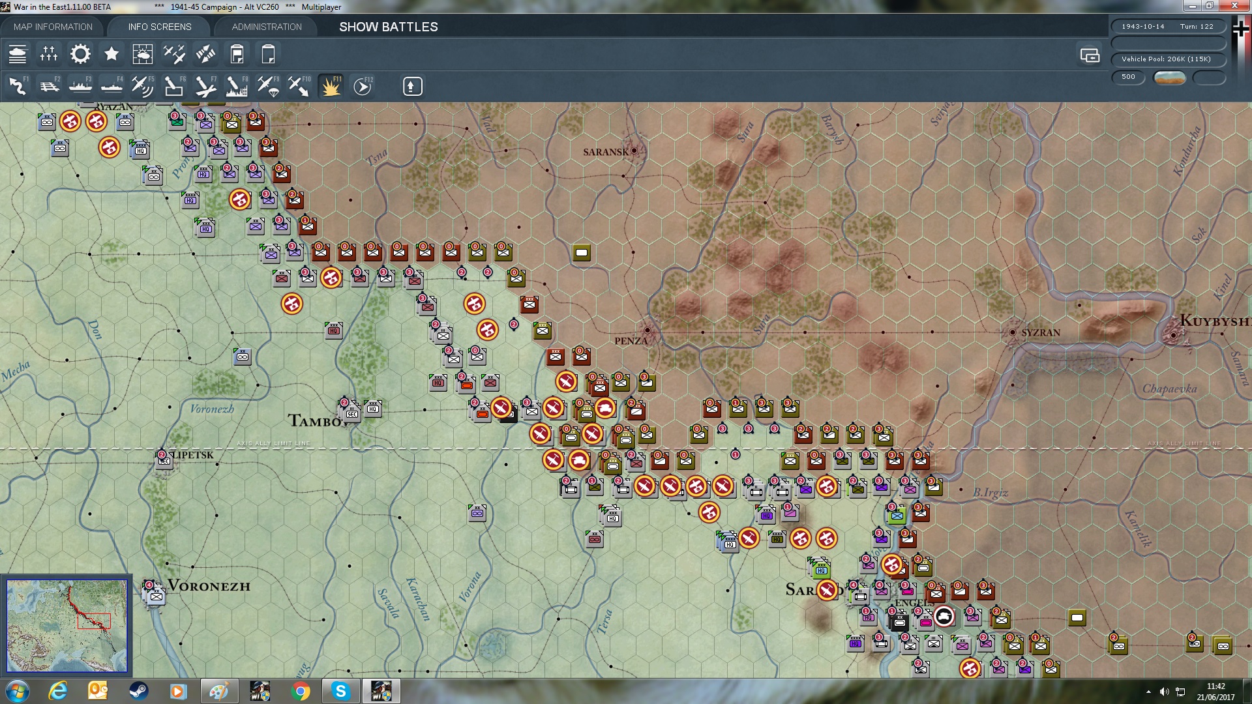Switch to the ADMINISTRATION tab
The image size is (1252, 704).
(x=267, y=27)
